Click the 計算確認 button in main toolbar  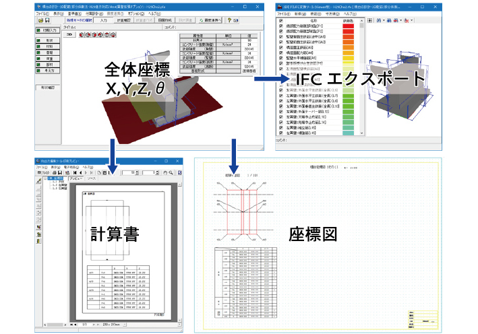[x=124, y=20]
